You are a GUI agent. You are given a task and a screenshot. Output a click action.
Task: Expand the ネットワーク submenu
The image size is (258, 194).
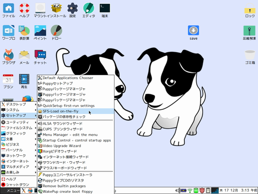(19, 156)
